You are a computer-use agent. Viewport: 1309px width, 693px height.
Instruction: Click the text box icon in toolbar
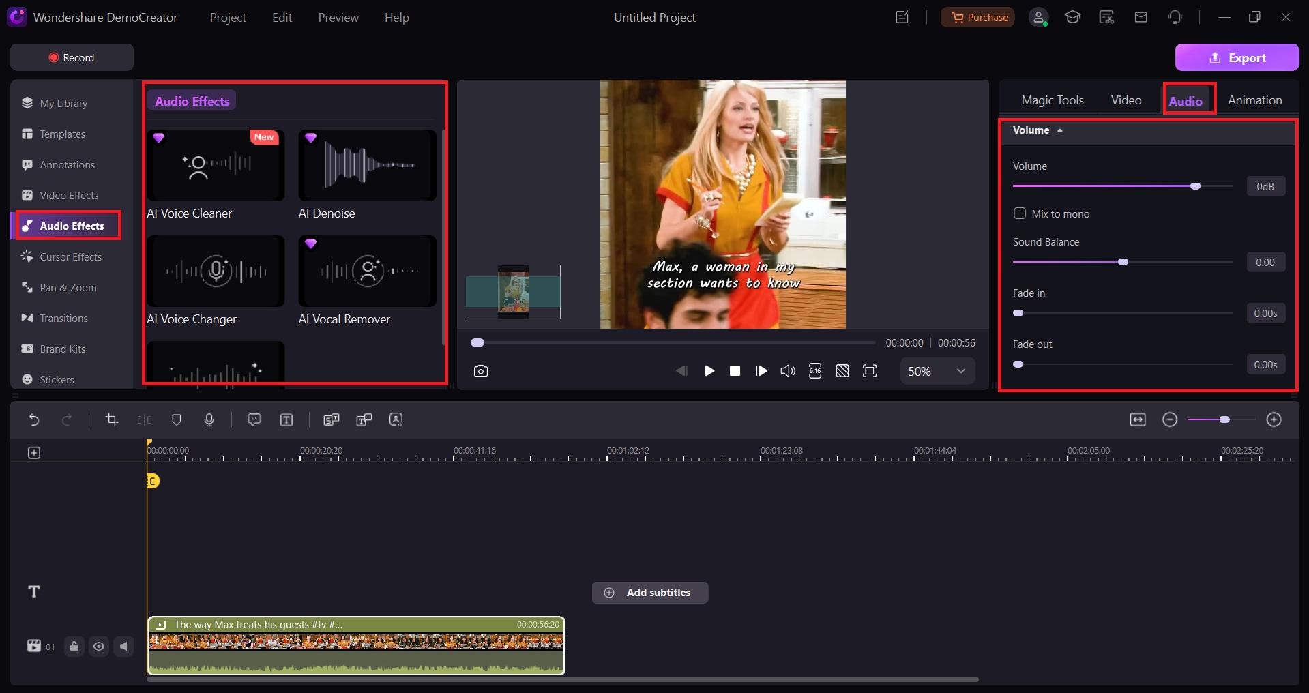click(286, 419)
